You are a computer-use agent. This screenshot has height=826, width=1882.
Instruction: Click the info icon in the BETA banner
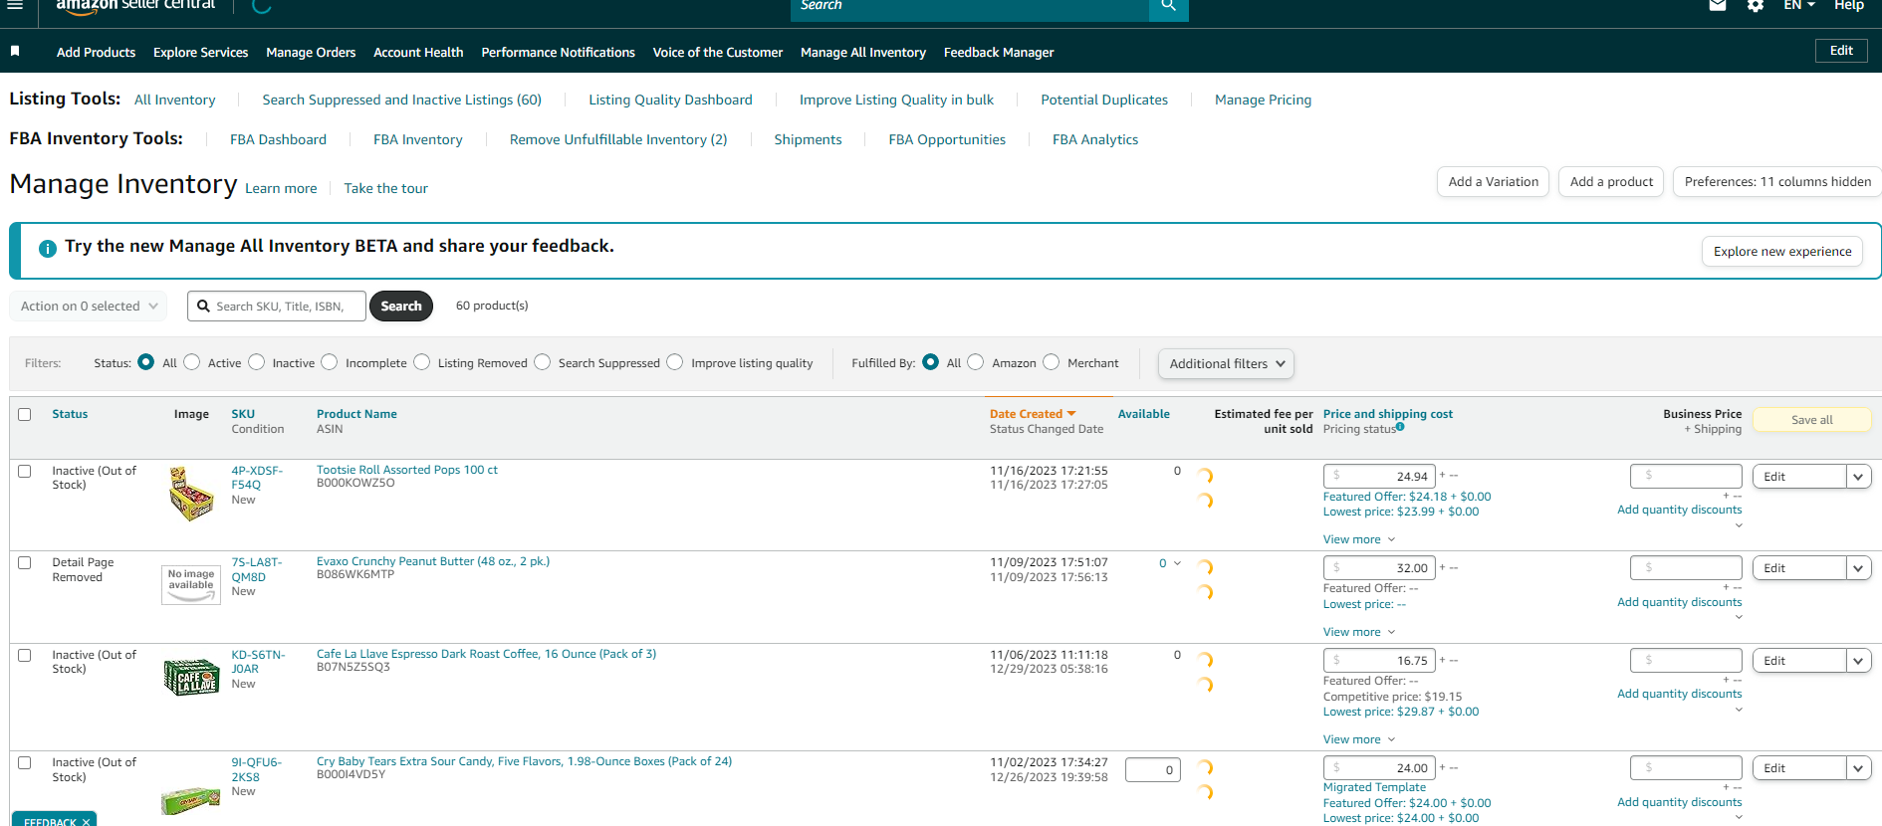[x=47, y=248]
